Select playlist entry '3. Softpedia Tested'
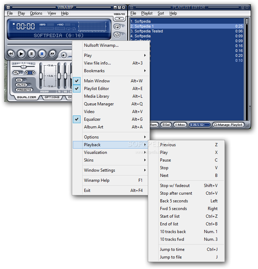The height and width of the screenshot is (269, 258). coord(187,31)
